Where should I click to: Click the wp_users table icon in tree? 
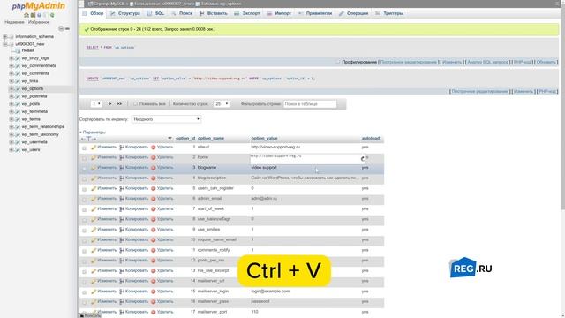(x=18, y=149)
